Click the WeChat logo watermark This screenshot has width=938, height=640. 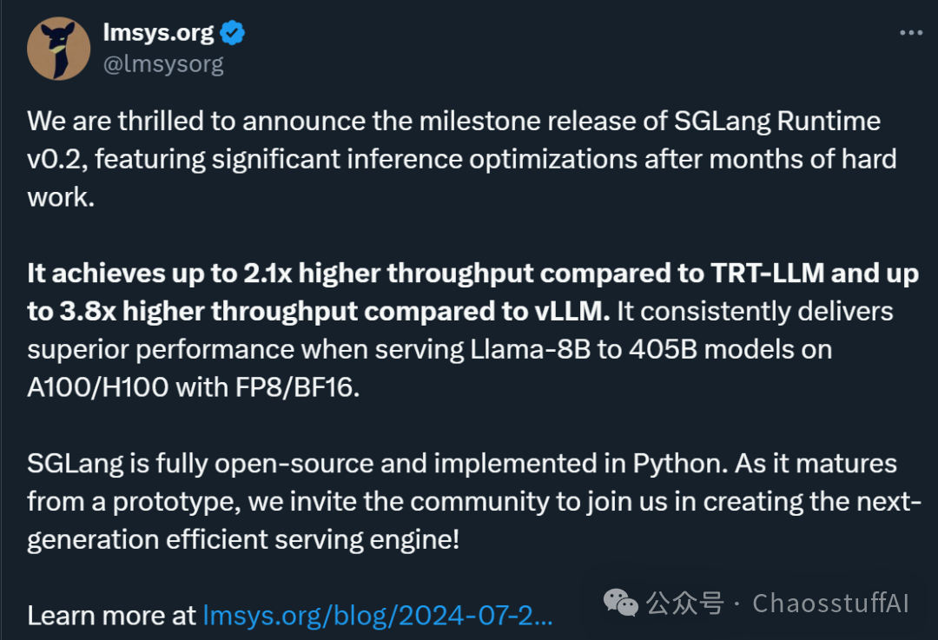click(x=621, y=602)
